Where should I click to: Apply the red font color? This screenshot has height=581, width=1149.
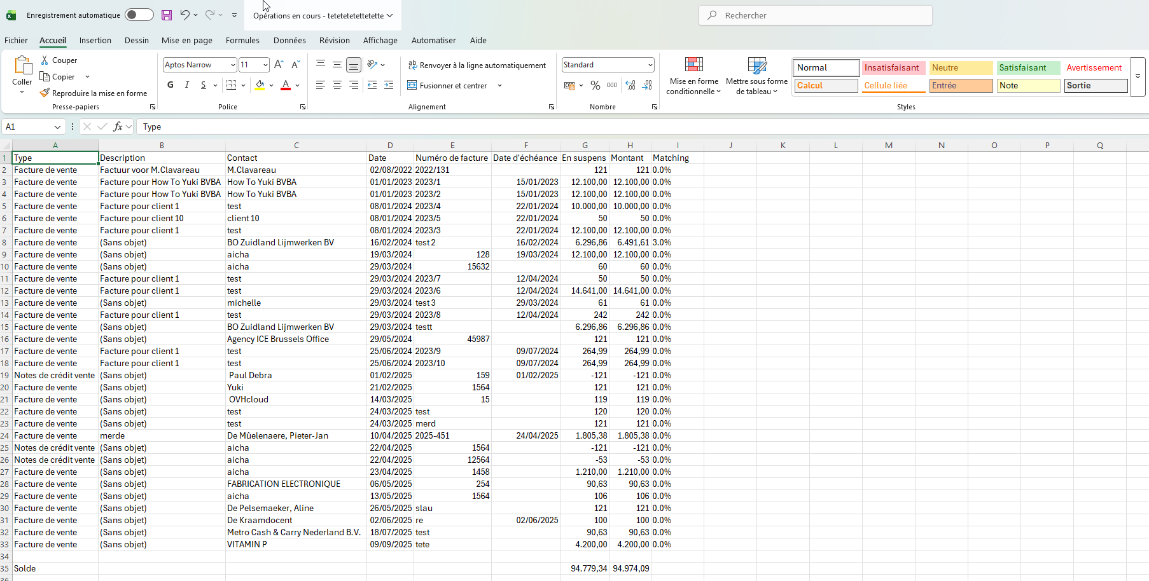pyautogui.click(x=286, y=85)
